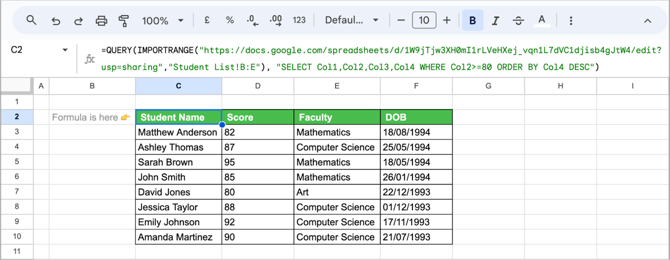The height and width of the screenshot is (260, 670).
Task: Click the Student Name header cell
Action: tap(179, 117)
